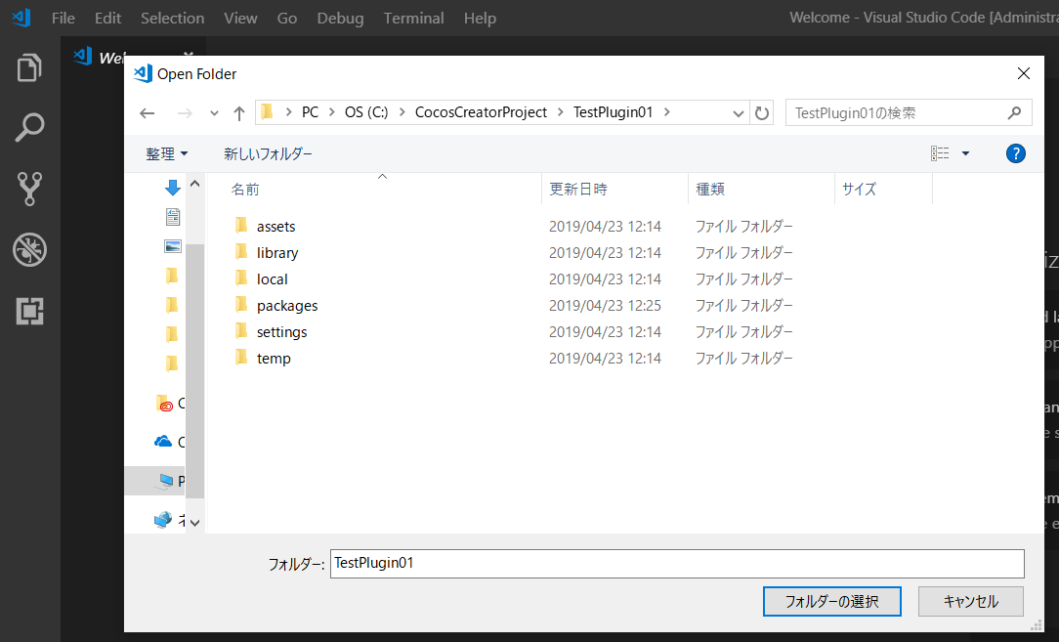The width and height of the screenshot is (1059, 642).
Task: Click the navigation pane scroll down arrow
Action: (x=194, y=523)
